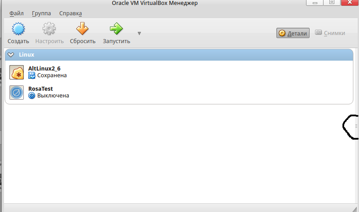Select the Linux group header label
The height and width of the screenshot is (212, 359).
click(26, 54)
